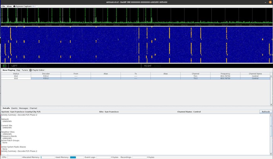Click the audio speaker mute icon
This screenshot has width=273, height=159.
(x=4, y=66)
